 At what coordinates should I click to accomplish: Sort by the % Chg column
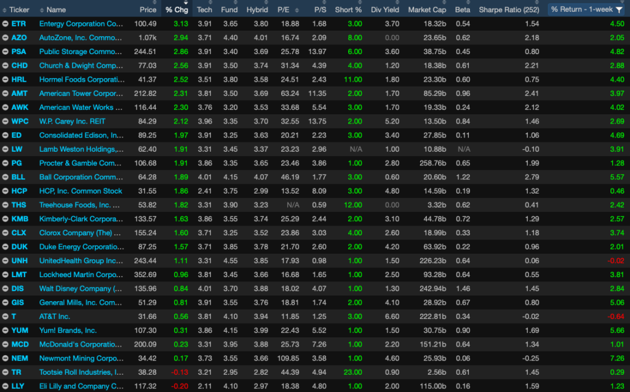[177, 10]
